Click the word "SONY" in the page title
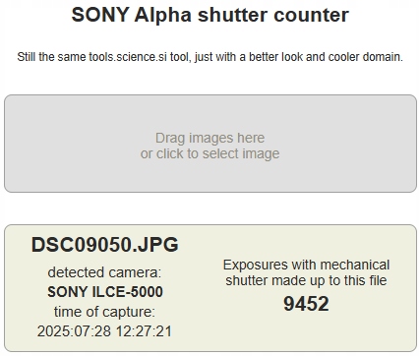The height and width of the screenshot is (356, 420). pyautogui.click(x=100, y=15)
